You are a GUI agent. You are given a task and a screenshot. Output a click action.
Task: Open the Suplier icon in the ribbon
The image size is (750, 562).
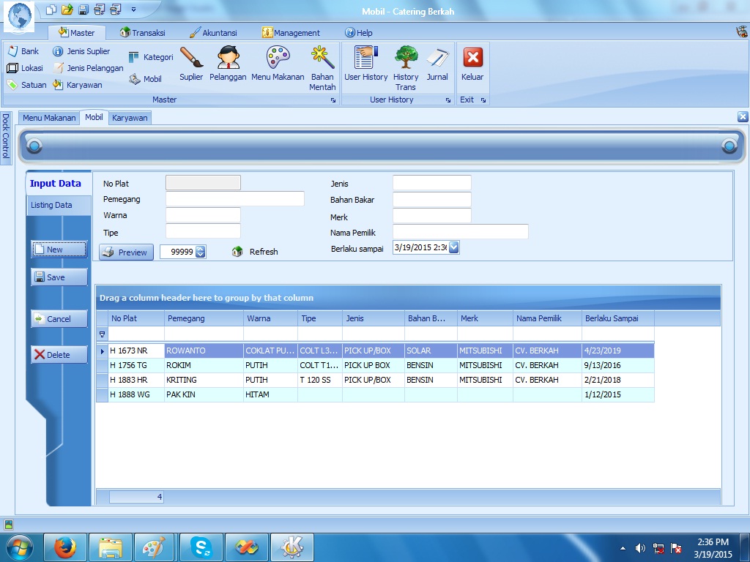coord(191,63)
